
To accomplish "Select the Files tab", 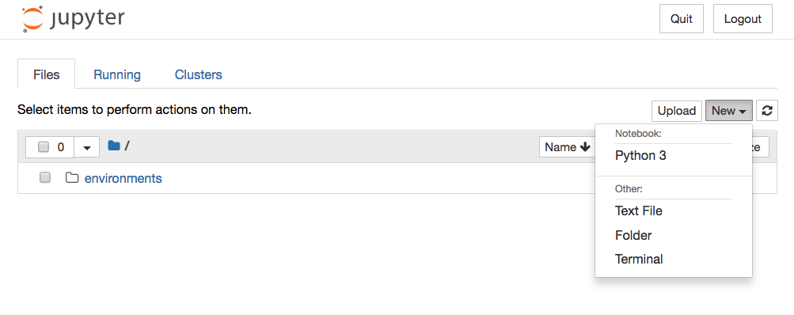I will click(x=47, y=75).
